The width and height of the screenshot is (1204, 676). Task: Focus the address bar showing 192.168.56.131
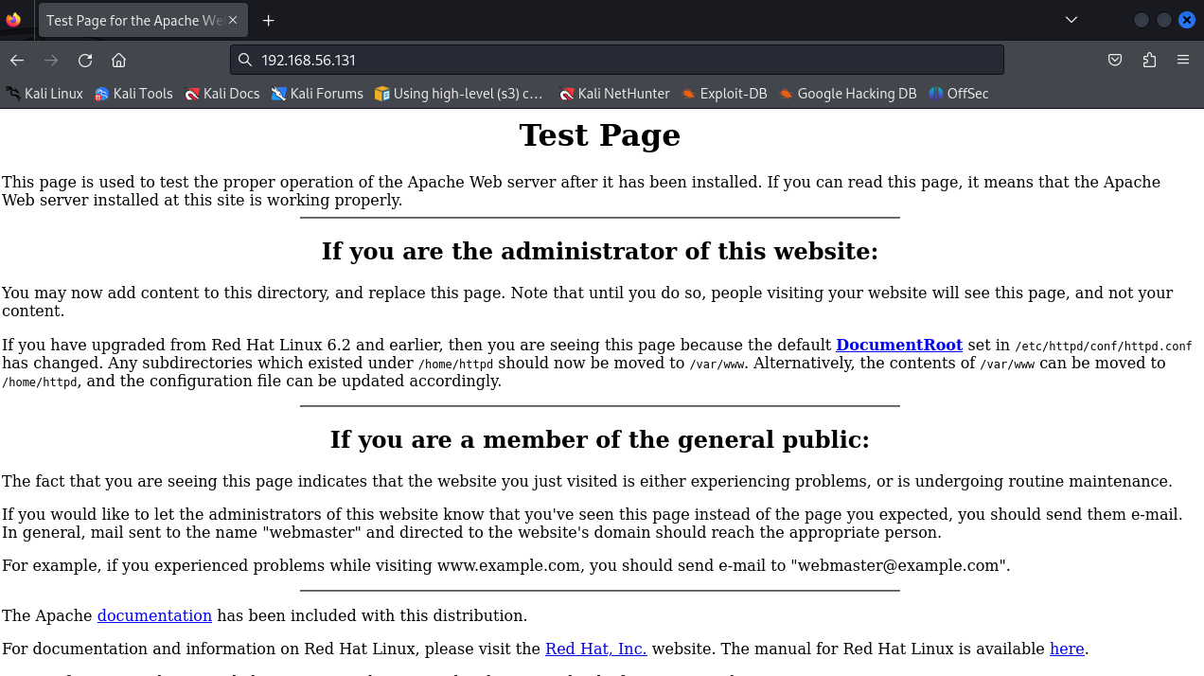pos(616,60)
